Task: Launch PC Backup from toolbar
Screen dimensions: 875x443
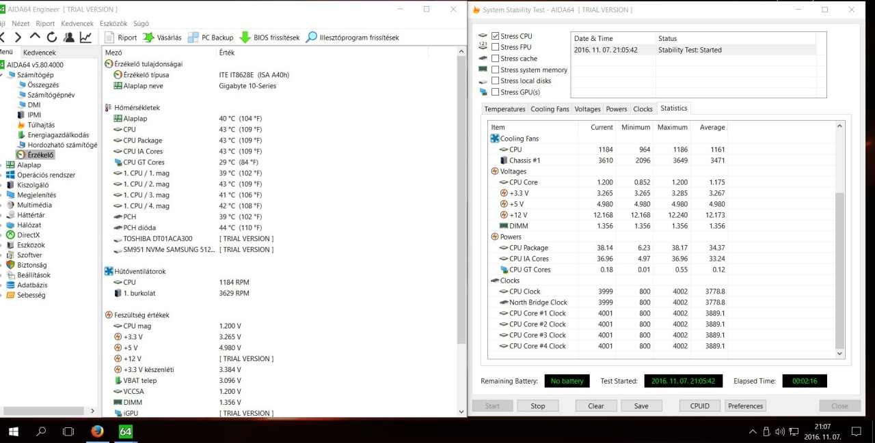Action: [211, 38]
